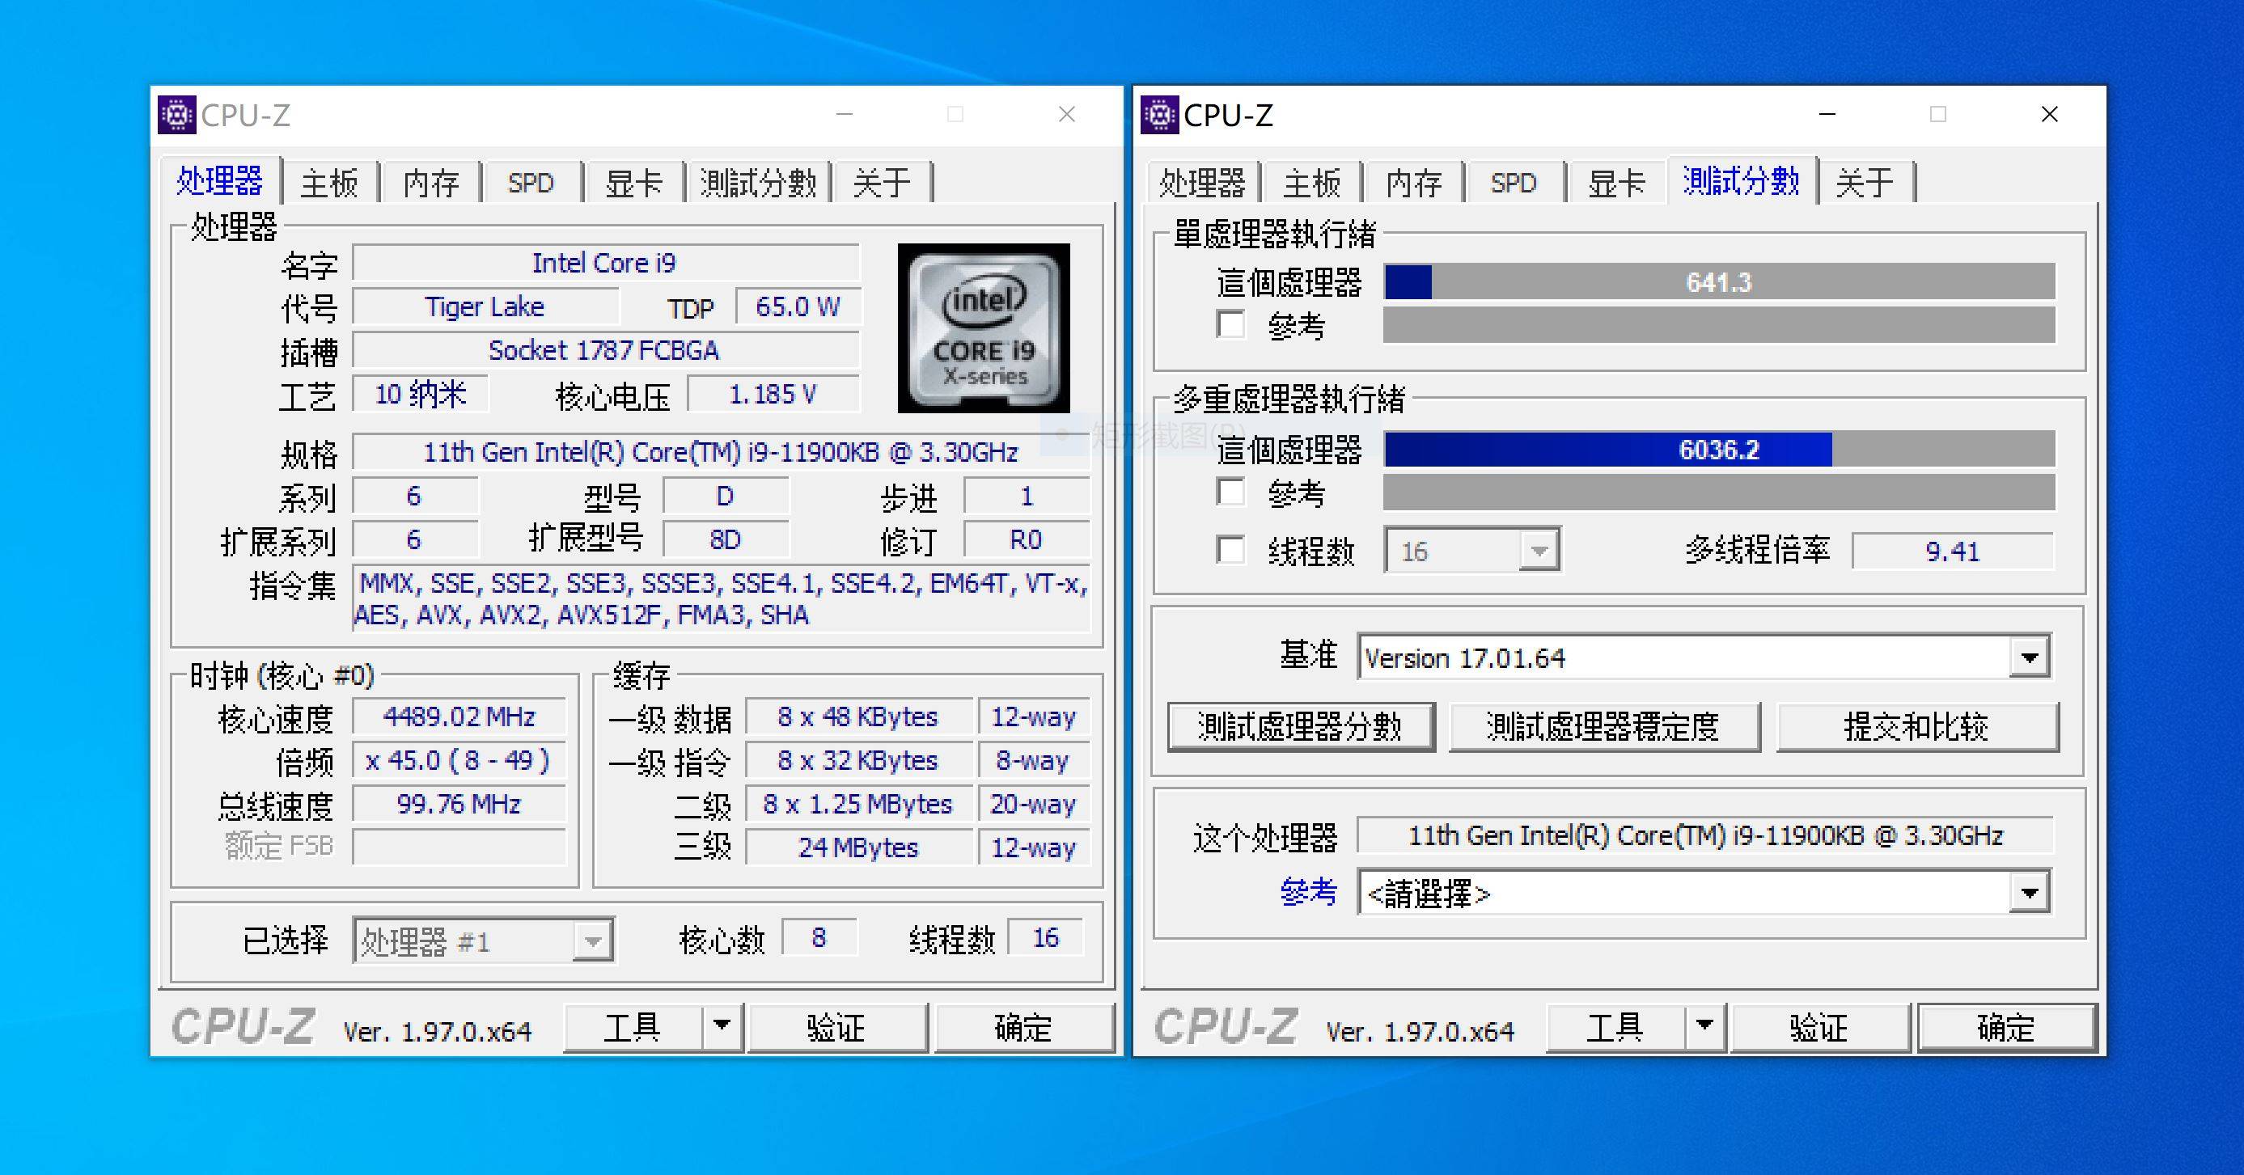The width and height of the screenshot is (2244, 1175).
Task: Open 显卡 tab in right window
Action: (x=1616, y=183)
